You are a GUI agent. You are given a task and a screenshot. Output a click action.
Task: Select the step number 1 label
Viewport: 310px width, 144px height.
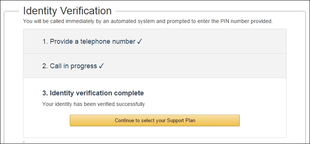tap(45, 41)
